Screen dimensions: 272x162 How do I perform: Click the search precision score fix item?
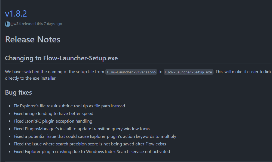click(x=90, y=144)
